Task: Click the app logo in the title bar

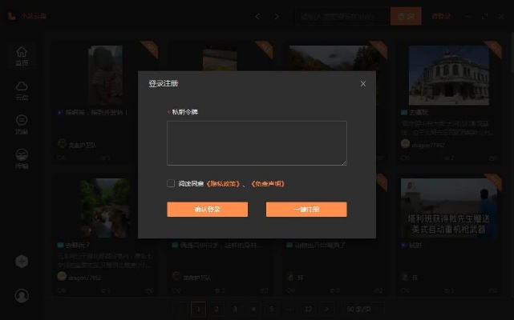Action: 12,16
